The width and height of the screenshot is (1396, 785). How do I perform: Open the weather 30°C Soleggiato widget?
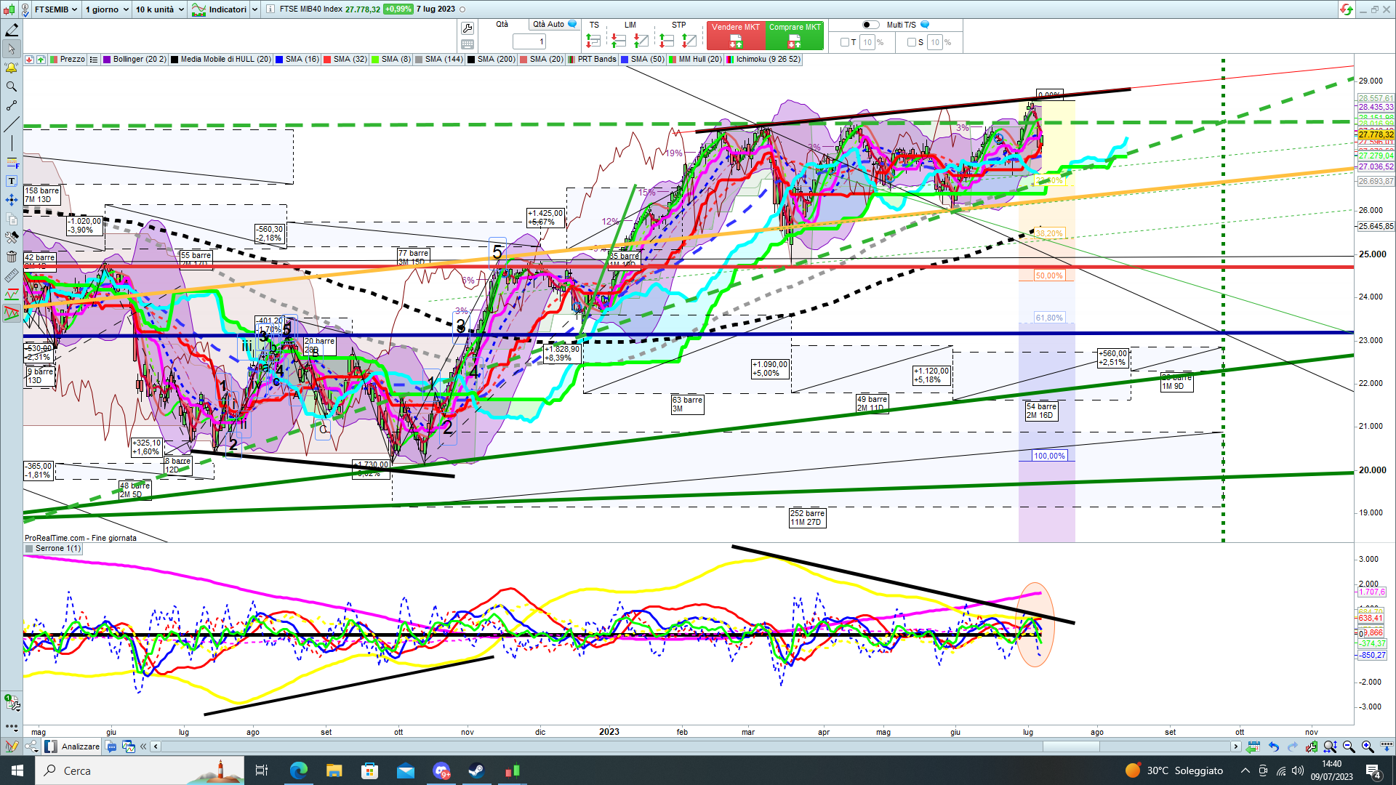pyautogui.click(x=1174, y=770)
